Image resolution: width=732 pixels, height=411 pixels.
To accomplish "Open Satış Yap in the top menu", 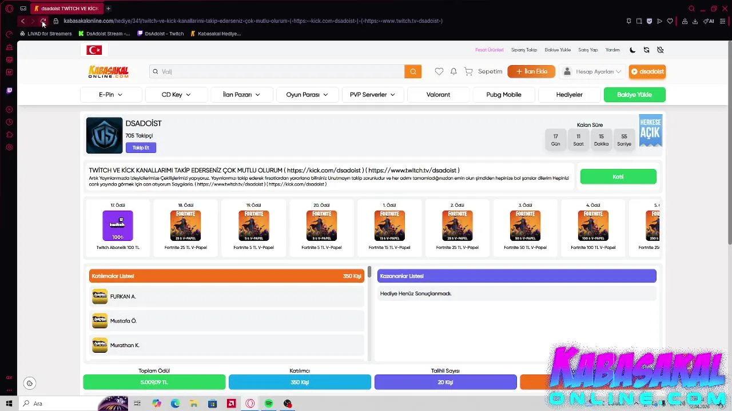I will (588, 50).
